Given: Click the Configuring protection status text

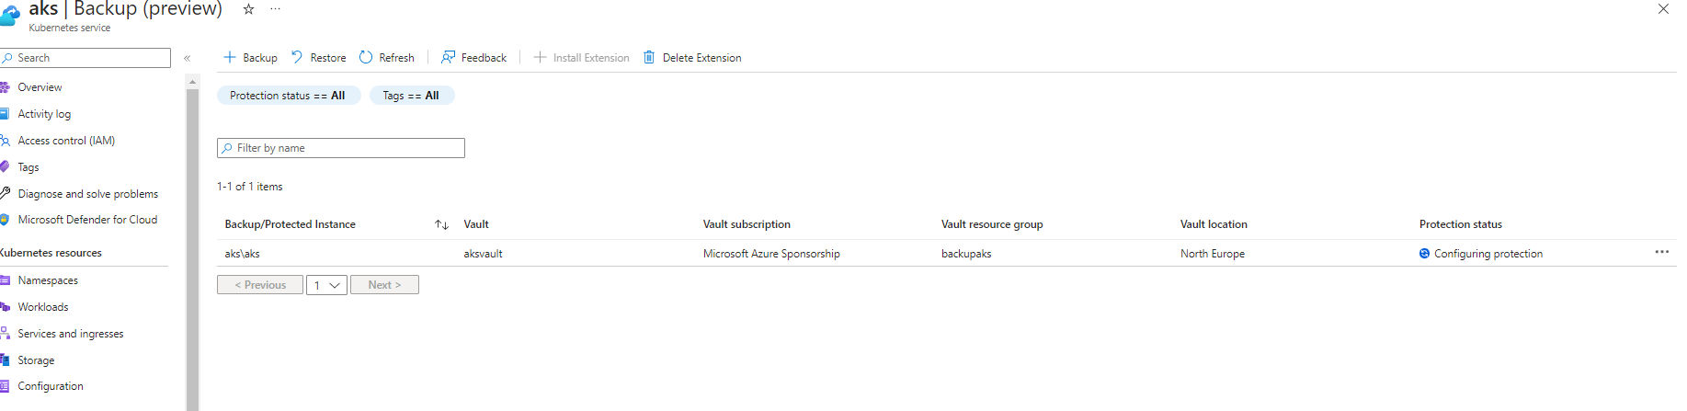Looking at the screenshot, I should pos(1488,254).
